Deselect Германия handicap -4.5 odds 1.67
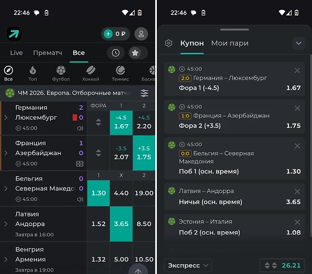The image size is (312, 274). 121,123
